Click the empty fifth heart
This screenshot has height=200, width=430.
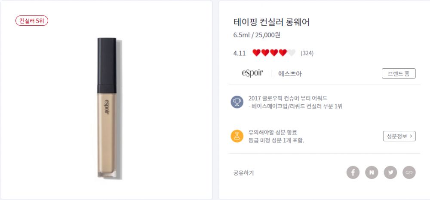[x=291, y=53]
